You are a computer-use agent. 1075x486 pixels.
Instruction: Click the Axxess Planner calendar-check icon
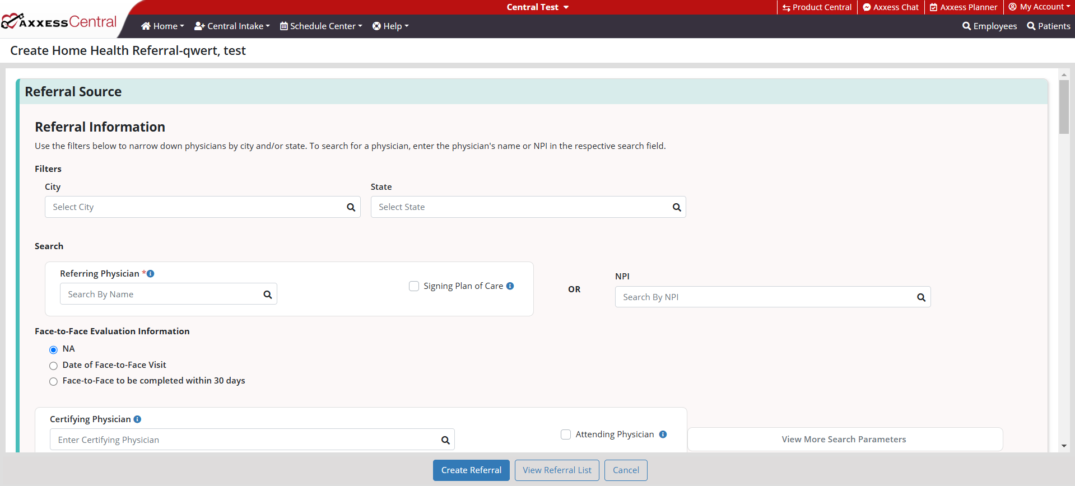tap(933, 7)
